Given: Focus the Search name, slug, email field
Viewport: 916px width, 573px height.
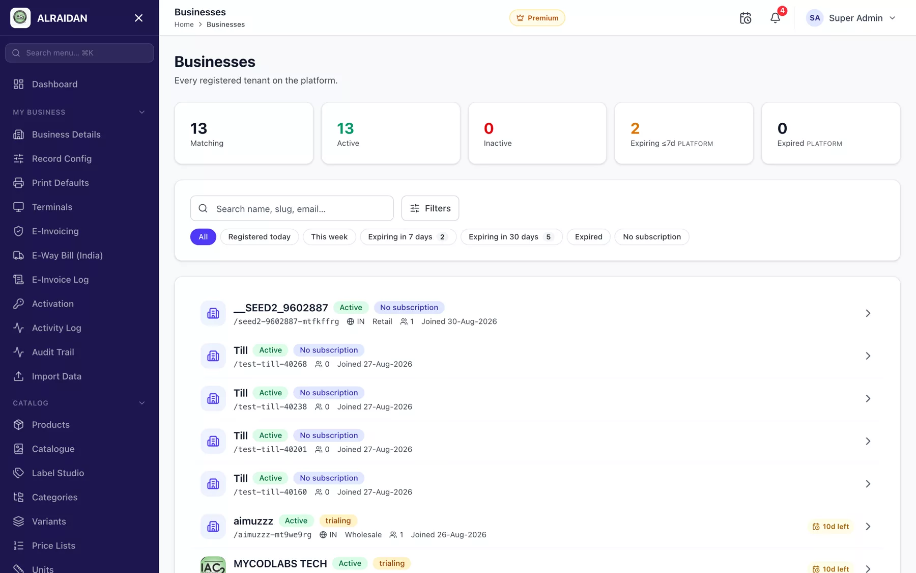Looking at the screenshot, I should 292,208.
